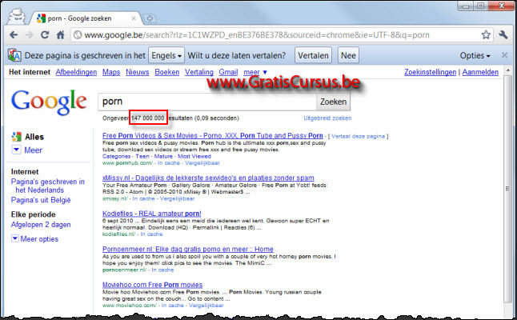Click the Het internet label
The width and height of the screenshot is (517, 320).
pos(30,72)
